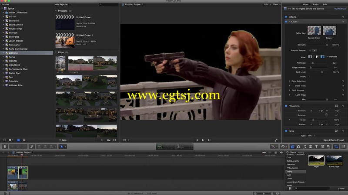
Task: Switch inspector to the Info tab
Action: tap(325, 4)
